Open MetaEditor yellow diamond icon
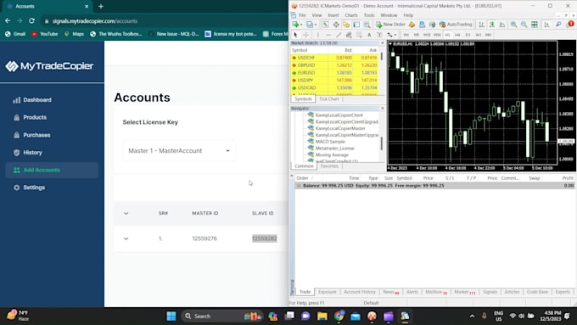Image resolution: width=577 pixels, height=325 pixels. point(412,25)
